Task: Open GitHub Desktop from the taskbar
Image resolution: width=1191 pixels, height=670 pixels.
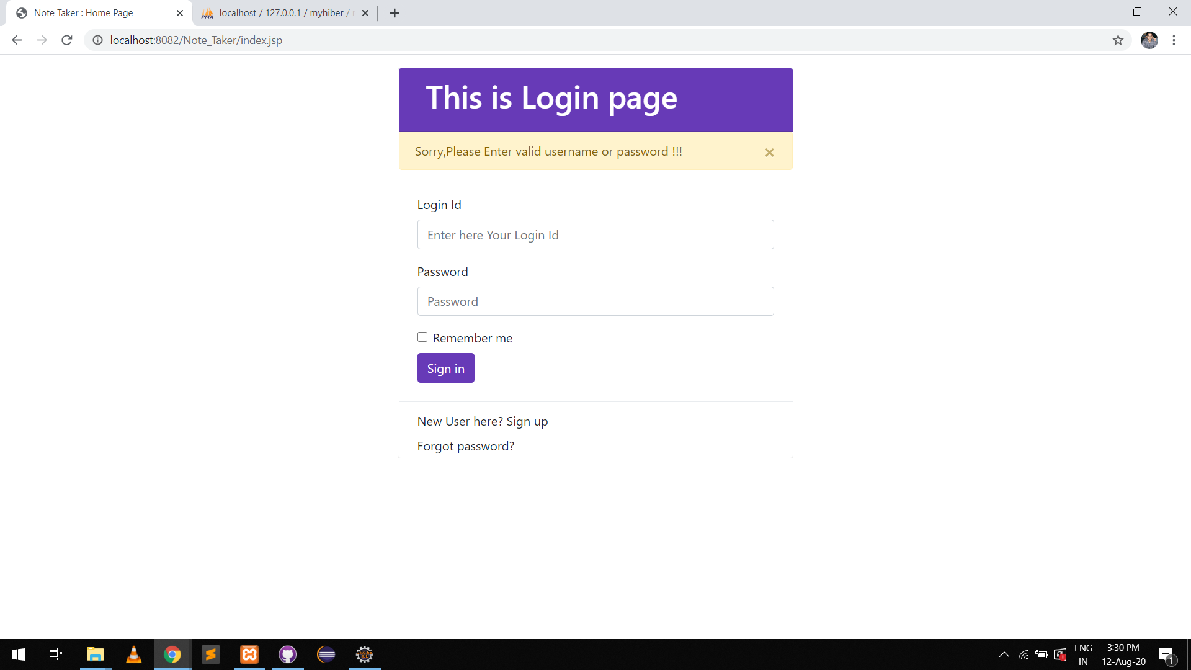Action: (x=288, y=654)
